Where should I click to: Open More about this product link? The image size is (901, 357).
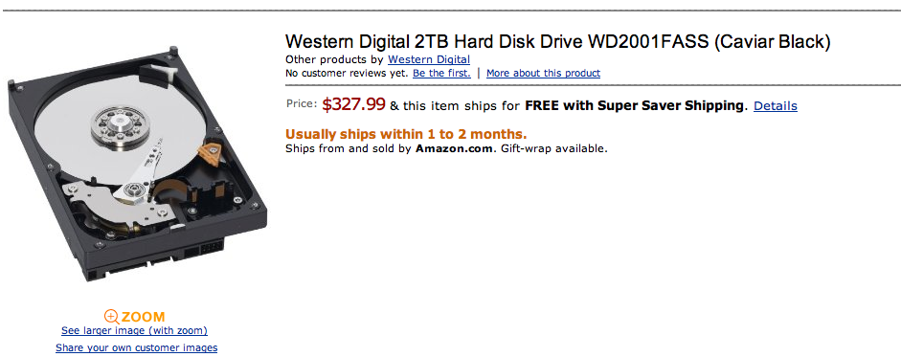(543, 74)
